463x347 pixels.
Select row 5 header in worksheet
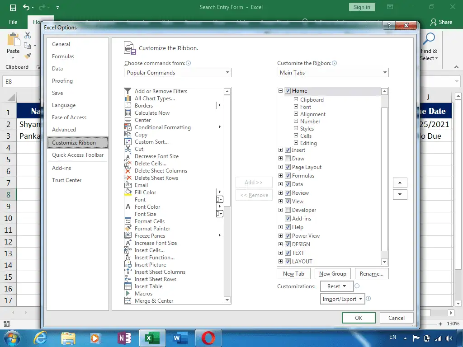pyautogui.click(x=8, y=159)
